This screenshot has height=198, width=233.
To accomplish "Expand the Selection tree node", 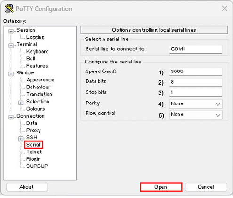I will pos(21,103).
